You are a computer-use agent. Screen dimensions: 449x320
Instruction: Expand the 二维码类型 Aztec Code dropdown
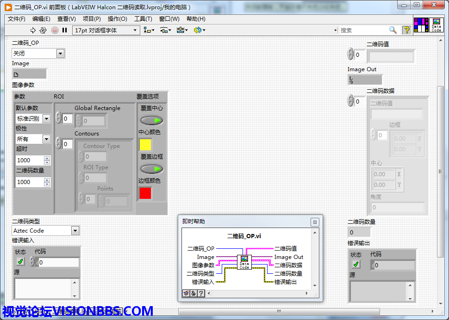[x=75, y=230]
